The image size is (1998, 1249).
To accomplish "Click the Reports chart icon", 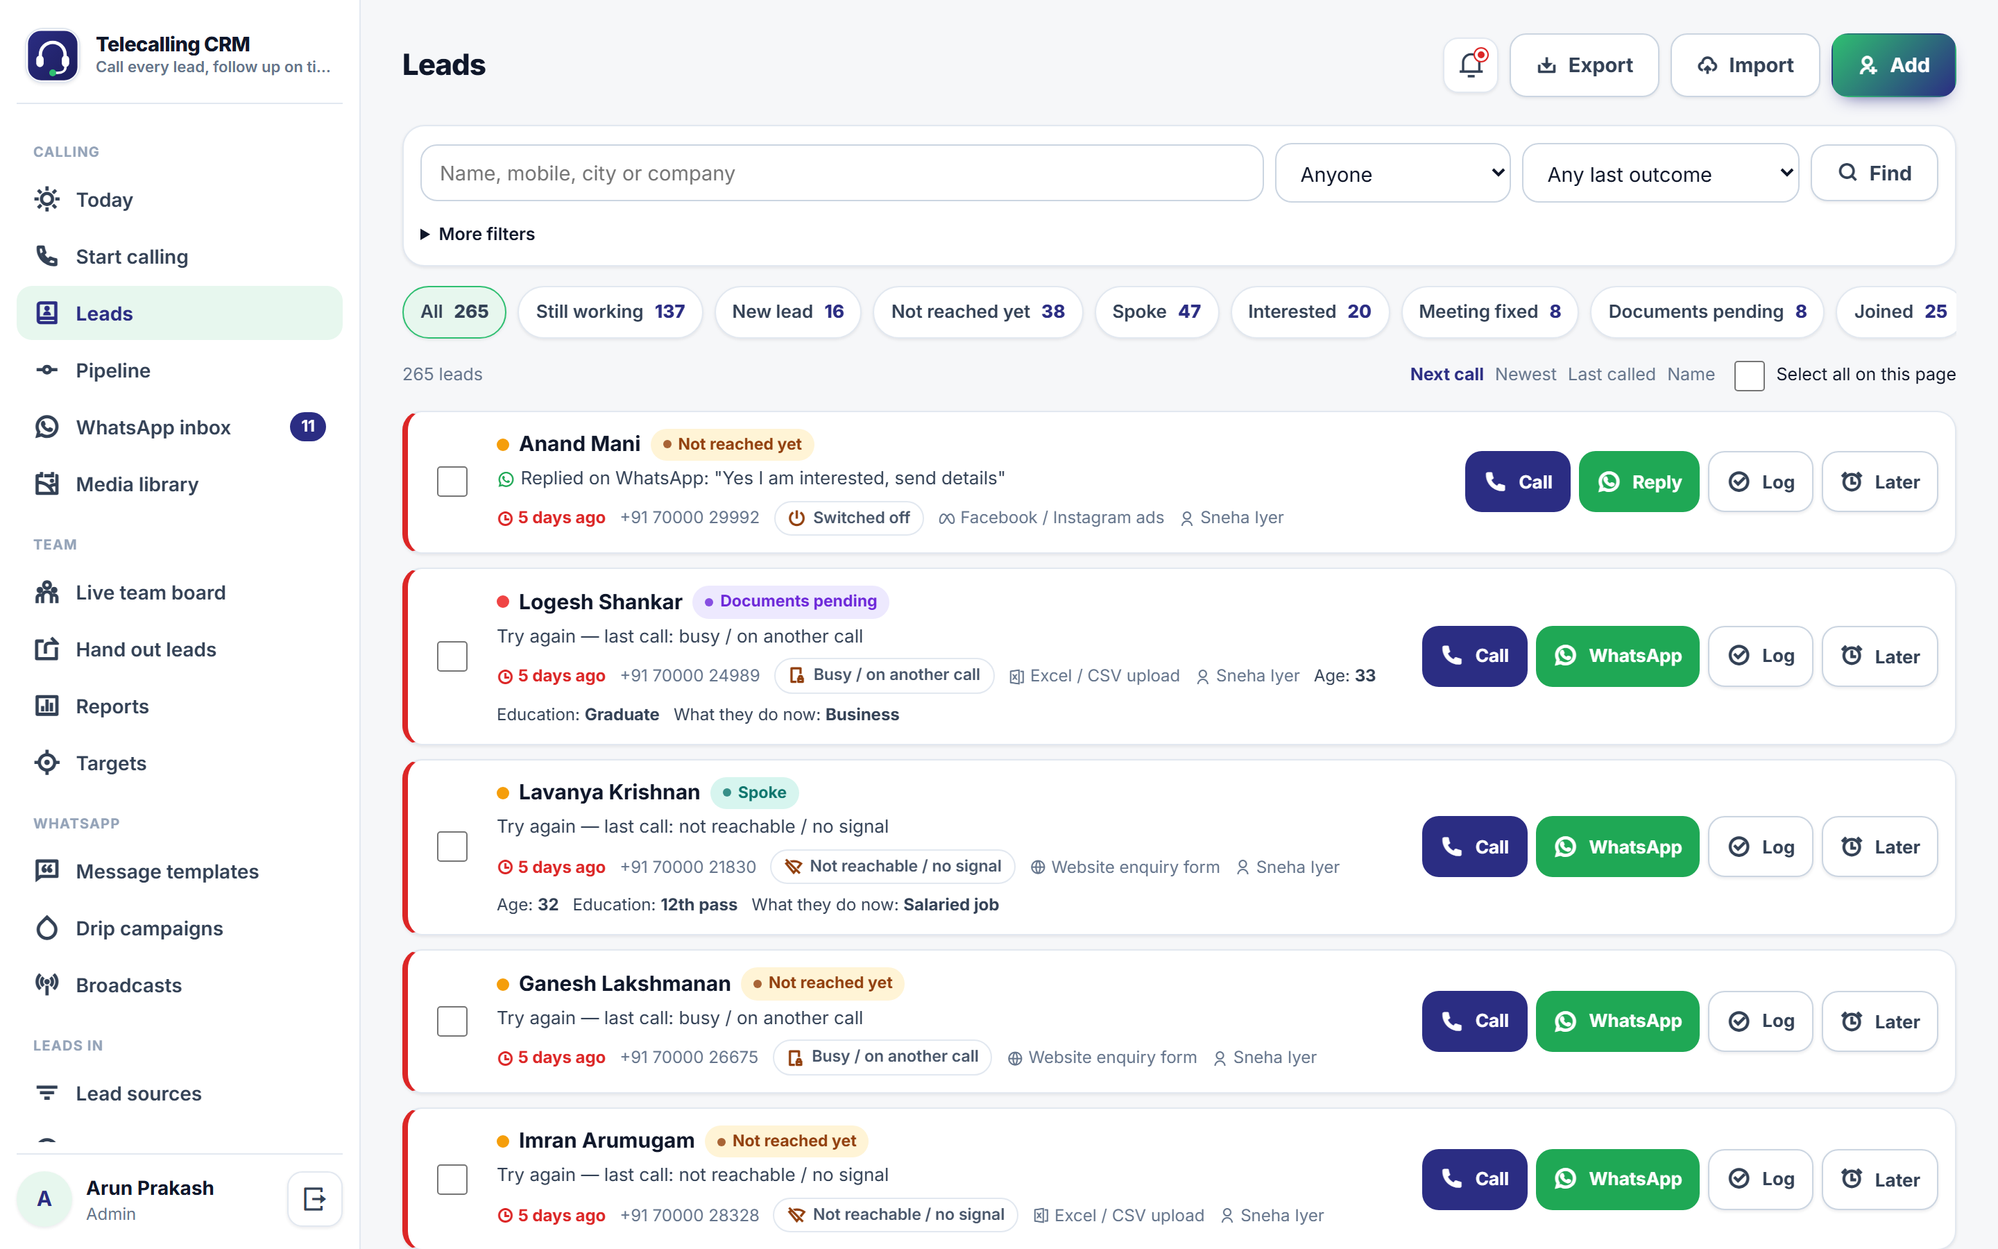I will pyautogui.click(x=47, y=706).
